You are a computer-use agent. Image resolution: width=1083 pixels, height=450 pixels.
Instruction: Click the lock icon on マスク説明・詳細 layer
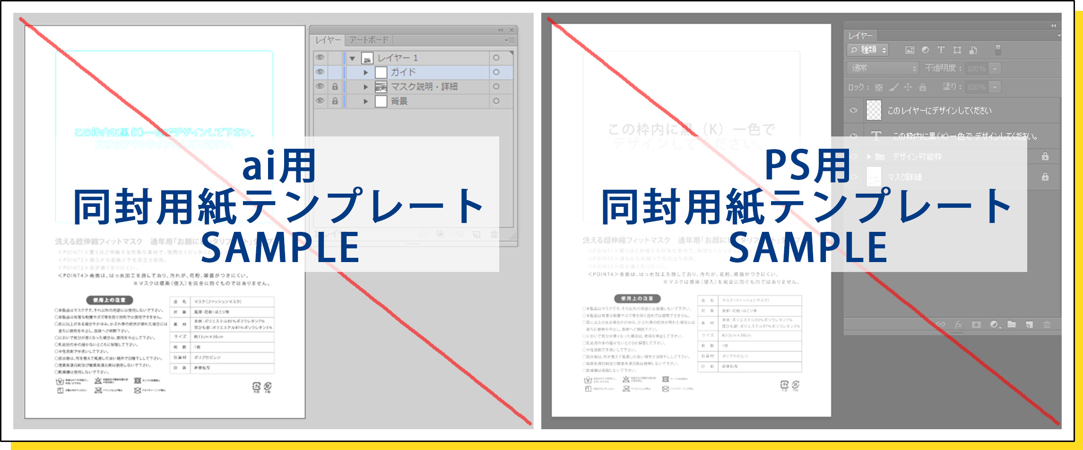335,87
